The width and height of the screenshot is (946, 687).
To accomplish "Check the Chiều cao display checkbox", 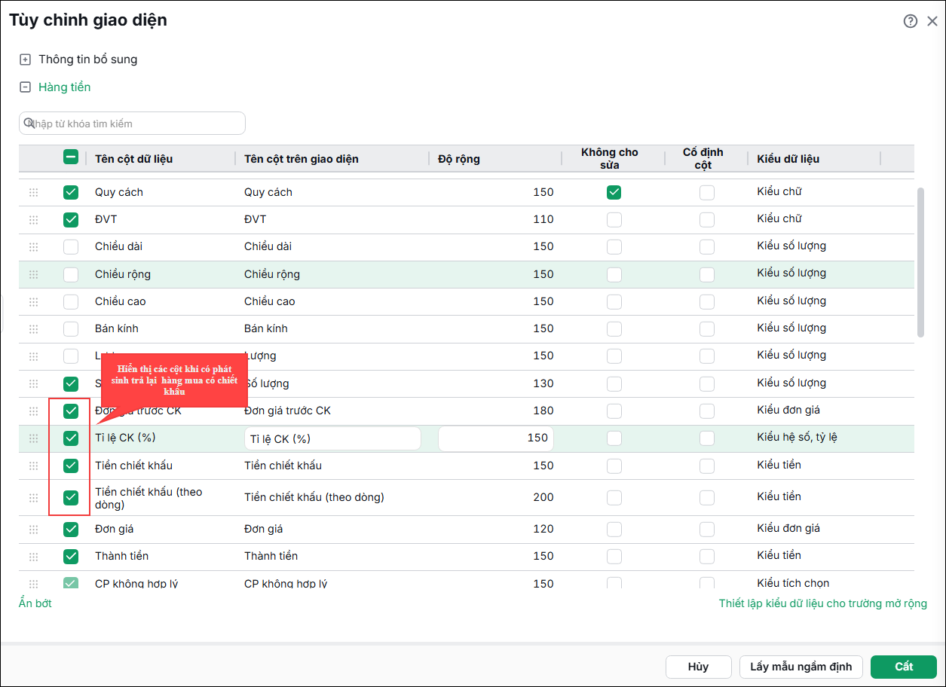I will 71,301.
